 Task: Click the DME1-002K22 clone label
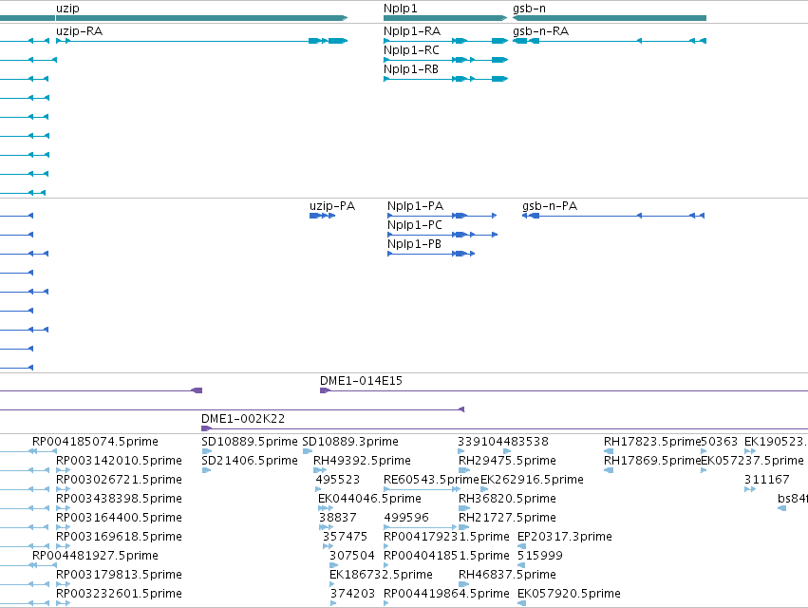(x=243, y=418)
